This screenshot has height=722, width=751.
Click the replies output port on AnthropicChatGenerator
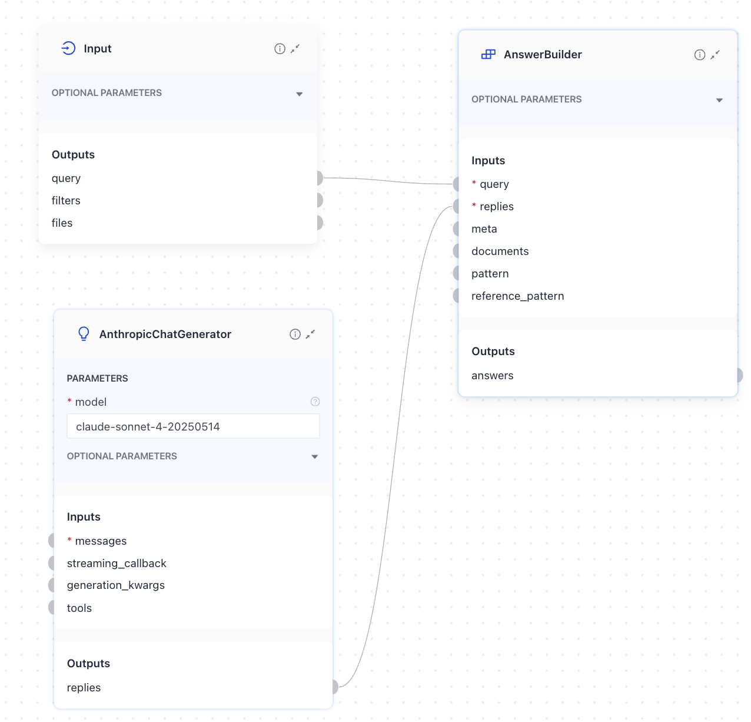point(333,687)
